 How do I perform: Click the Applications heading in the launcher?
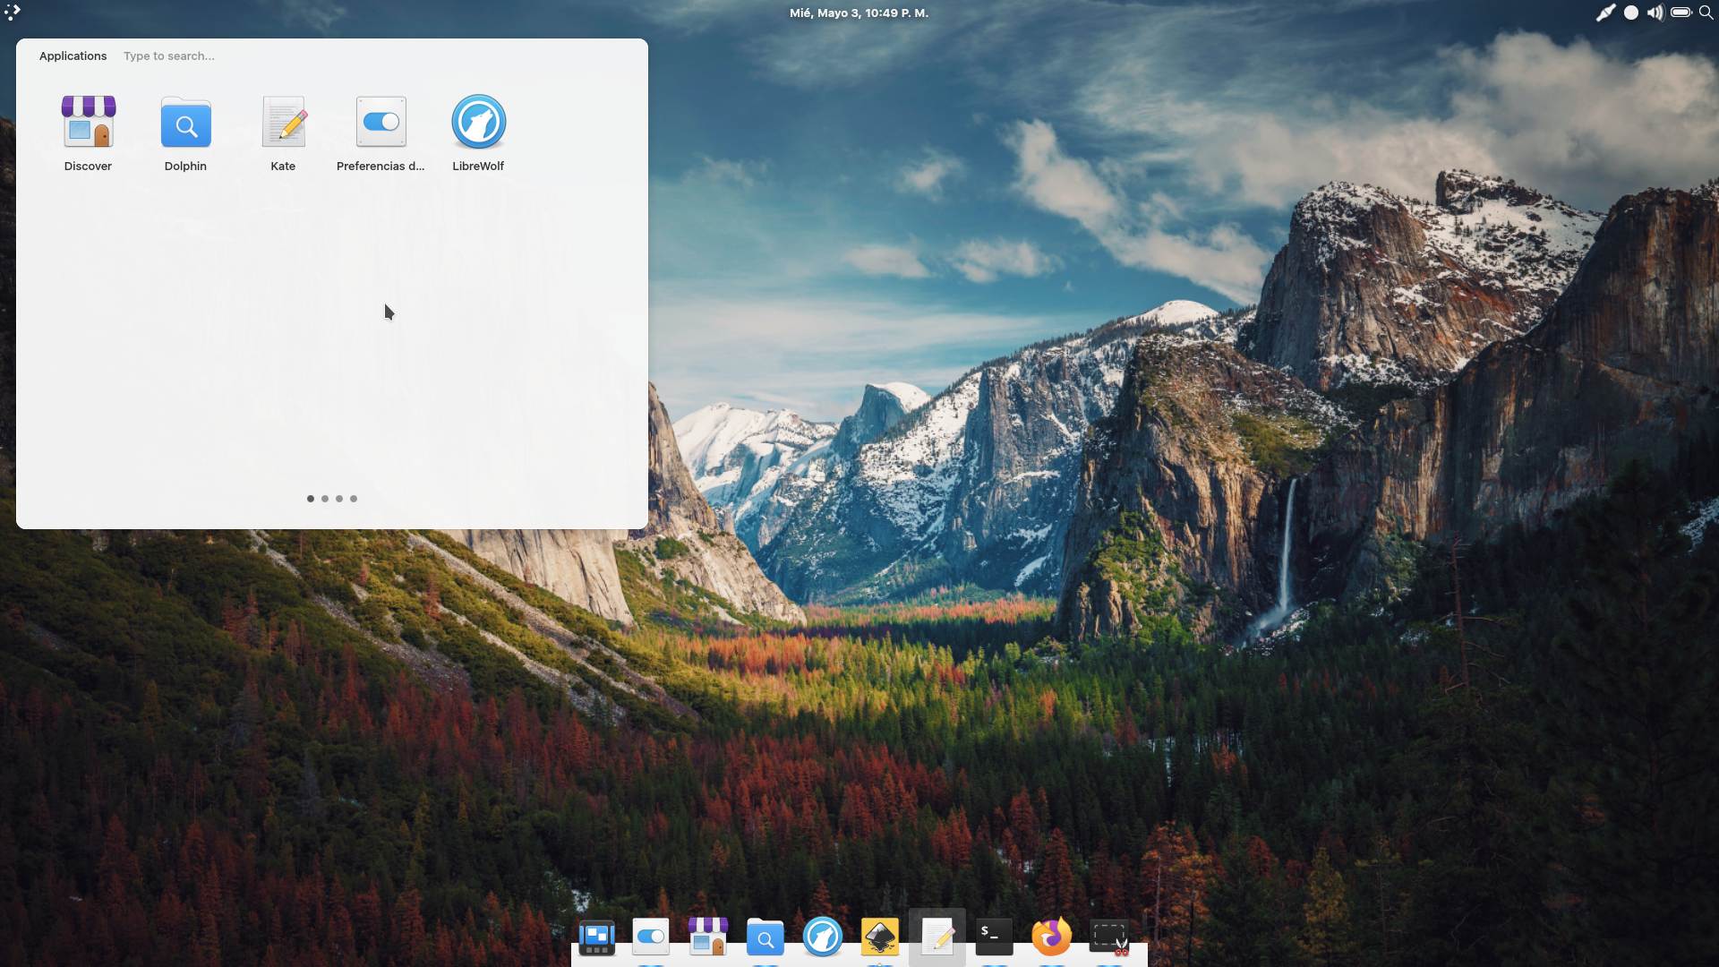point(73,56)
